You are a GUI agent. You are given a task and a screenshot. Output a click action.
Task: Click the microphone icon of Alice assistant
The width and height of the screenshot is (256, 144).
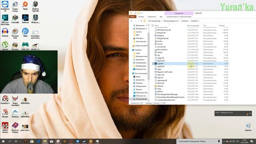click(219, 141)
